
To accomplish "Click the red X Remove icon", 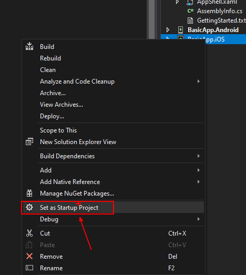I will (x=29, y=256).
